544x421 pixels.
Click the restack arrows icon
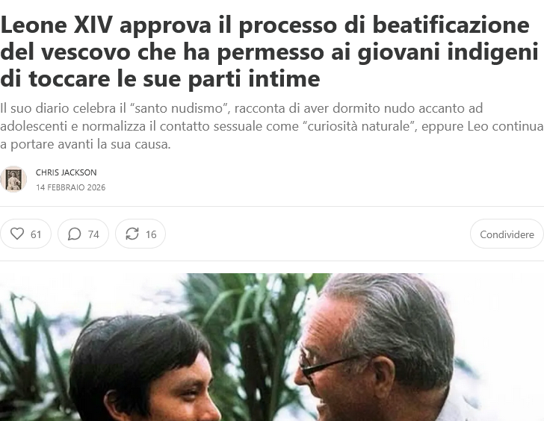tap(132, 234)
